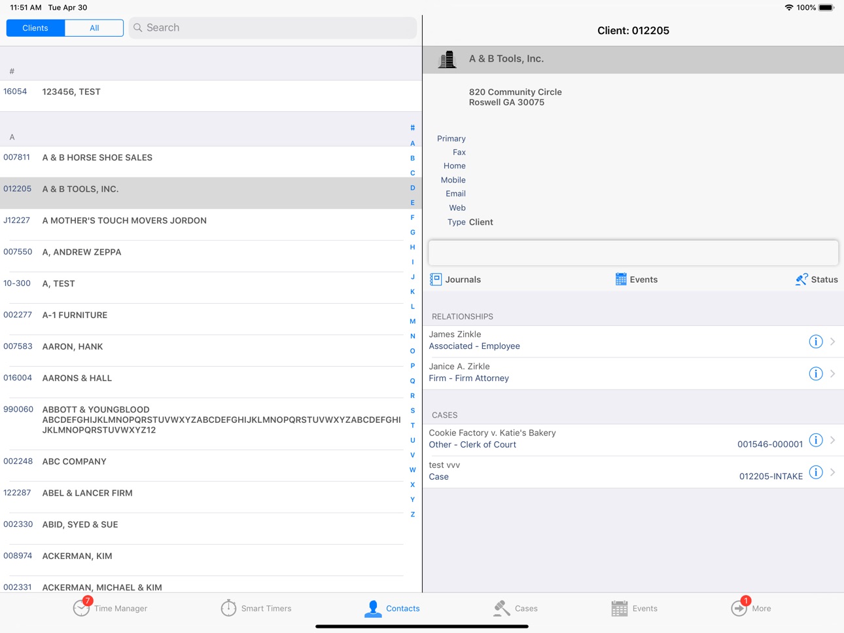Click the building icon beside A & B Tools
This screenshot has height=633, width=844.
tap(448, 60)
